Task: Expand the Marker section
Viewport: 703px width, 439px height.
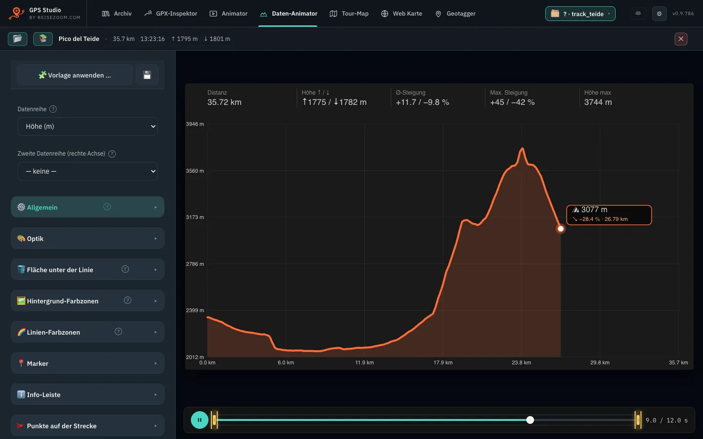Action: coord(88,363)
